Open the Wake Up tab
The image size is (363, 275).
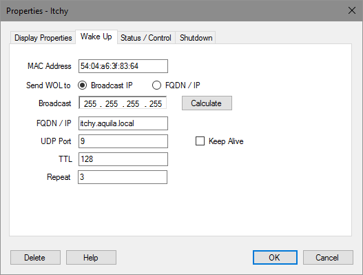(96, 37)
